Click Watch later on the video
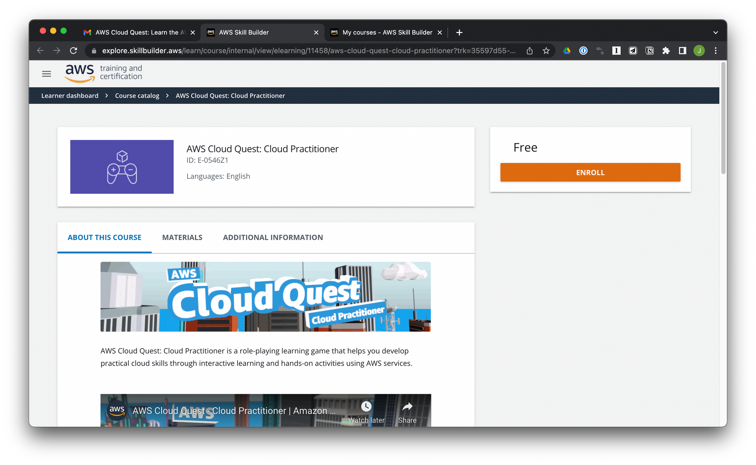The height and width of the screenshot is (465, 756). (x=366, y=412)
